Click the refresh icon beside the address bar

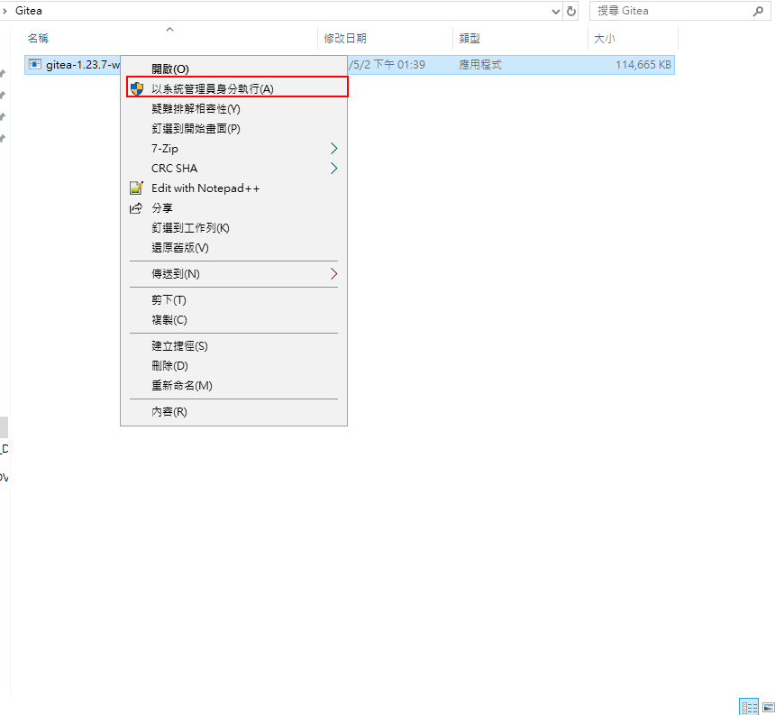tap(570, 11)
